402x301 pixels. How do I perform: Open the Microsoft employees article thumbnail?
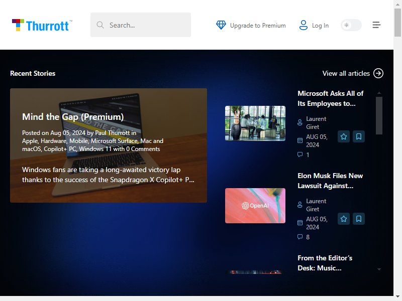pyautogui.click(x=255, y=123)
